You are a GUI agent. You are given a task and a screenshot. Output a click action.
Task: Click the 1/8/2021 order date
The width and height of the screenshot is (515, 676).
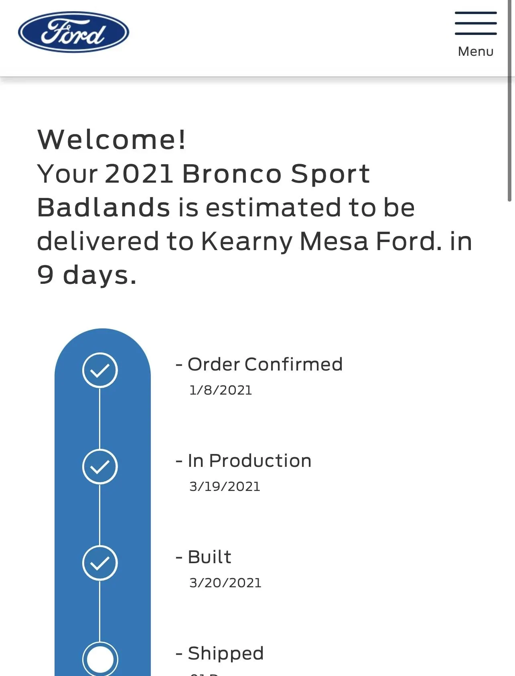[221, 390]
